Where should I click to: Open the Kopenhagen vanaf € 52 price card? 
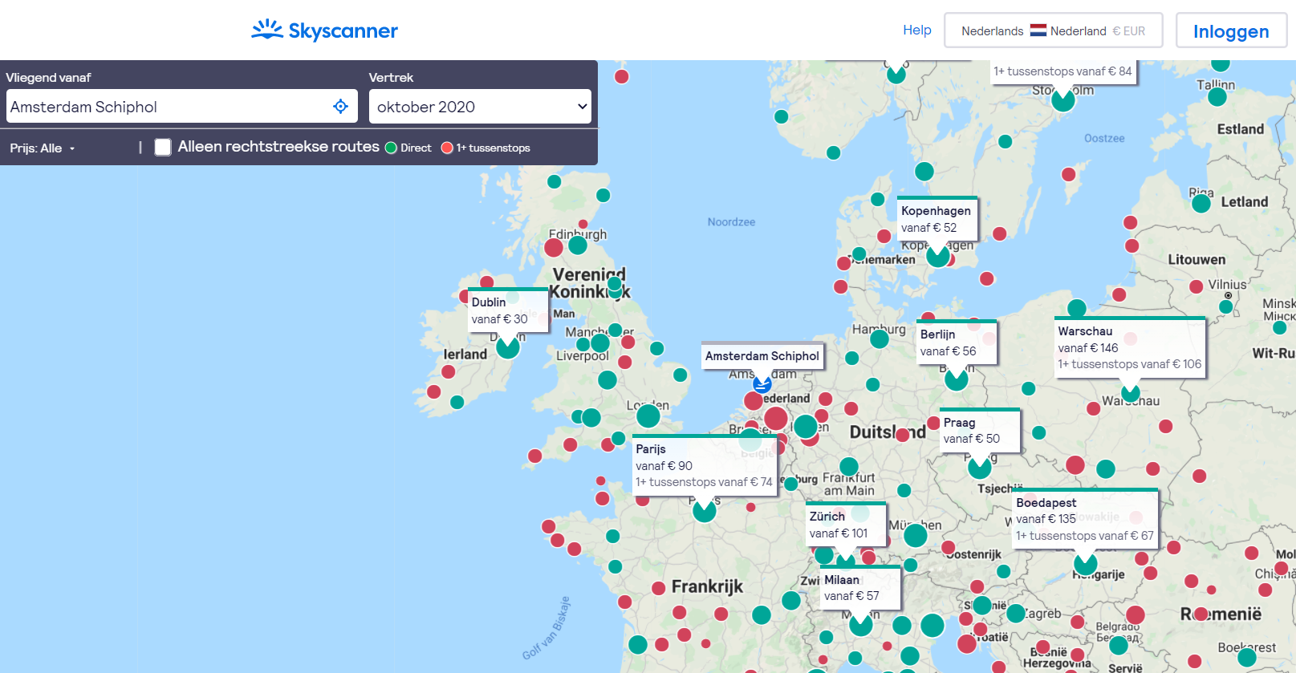(x=937, y=218)
